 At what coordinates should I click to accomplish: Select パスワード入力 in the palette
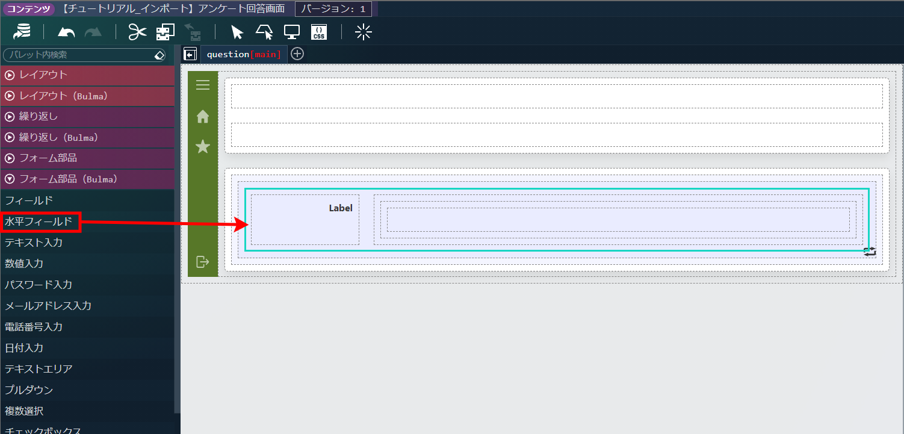[87, 285]
